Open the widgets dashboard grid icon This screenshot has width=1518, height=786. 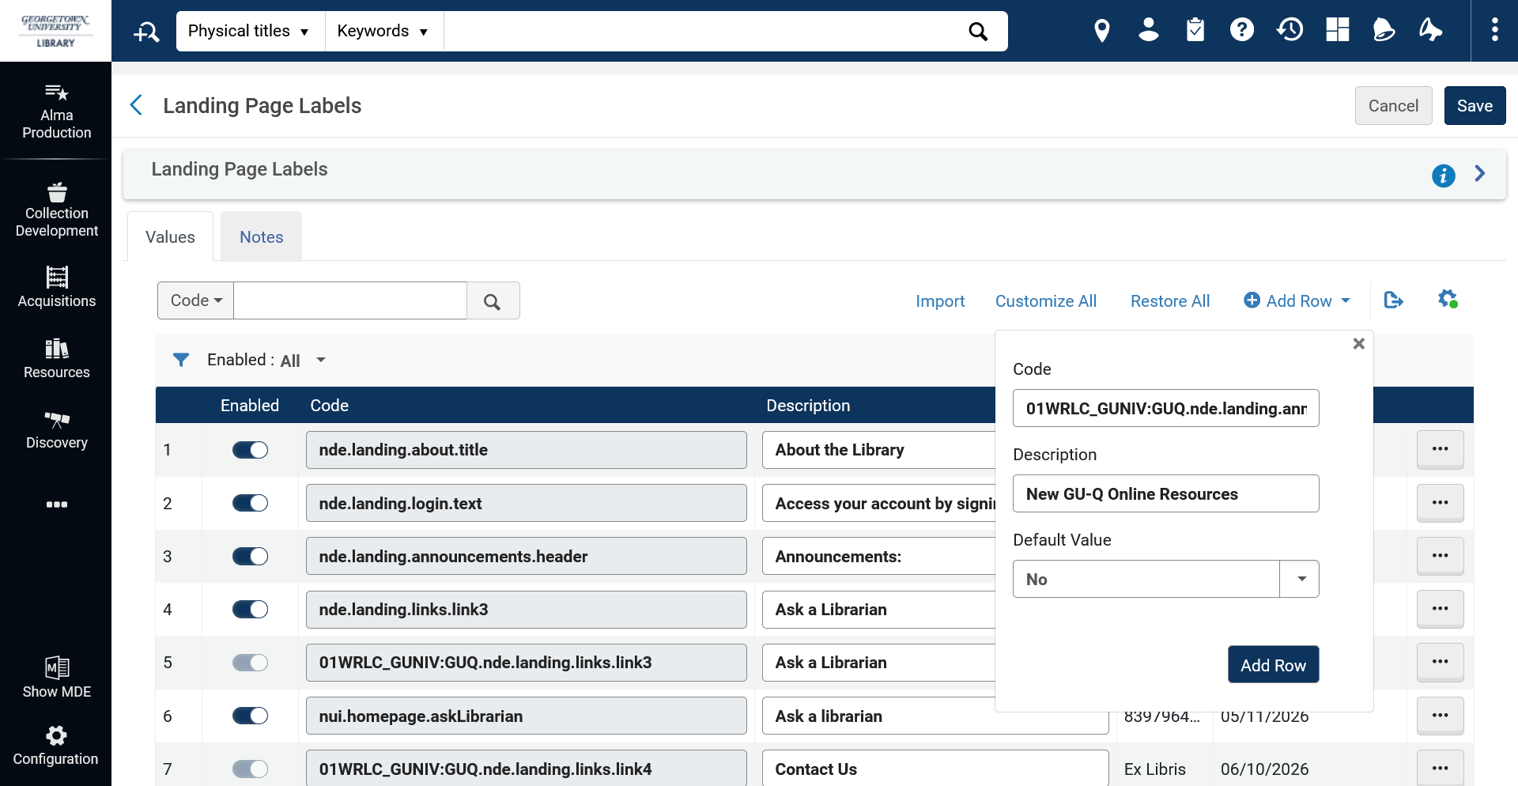click(x=1337, y=31)
